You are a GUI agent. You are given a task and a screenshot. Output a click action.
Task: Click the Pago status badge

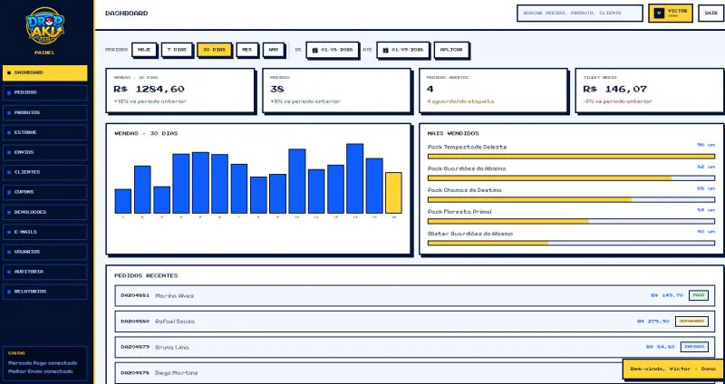point(698,295)
